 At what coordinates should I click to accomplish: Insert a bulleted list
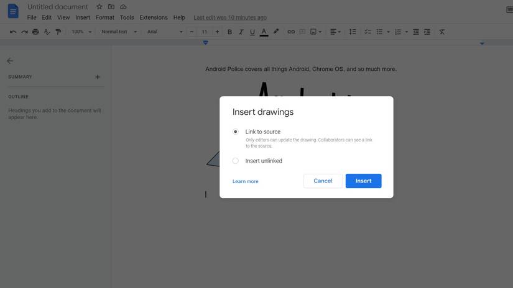[x=379, y=32]
